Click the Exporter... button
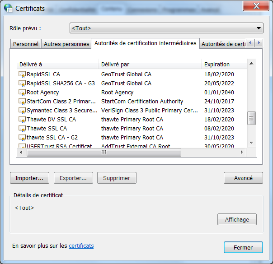The width and height of the screenshot is (273, 264). tap(73, 178)
